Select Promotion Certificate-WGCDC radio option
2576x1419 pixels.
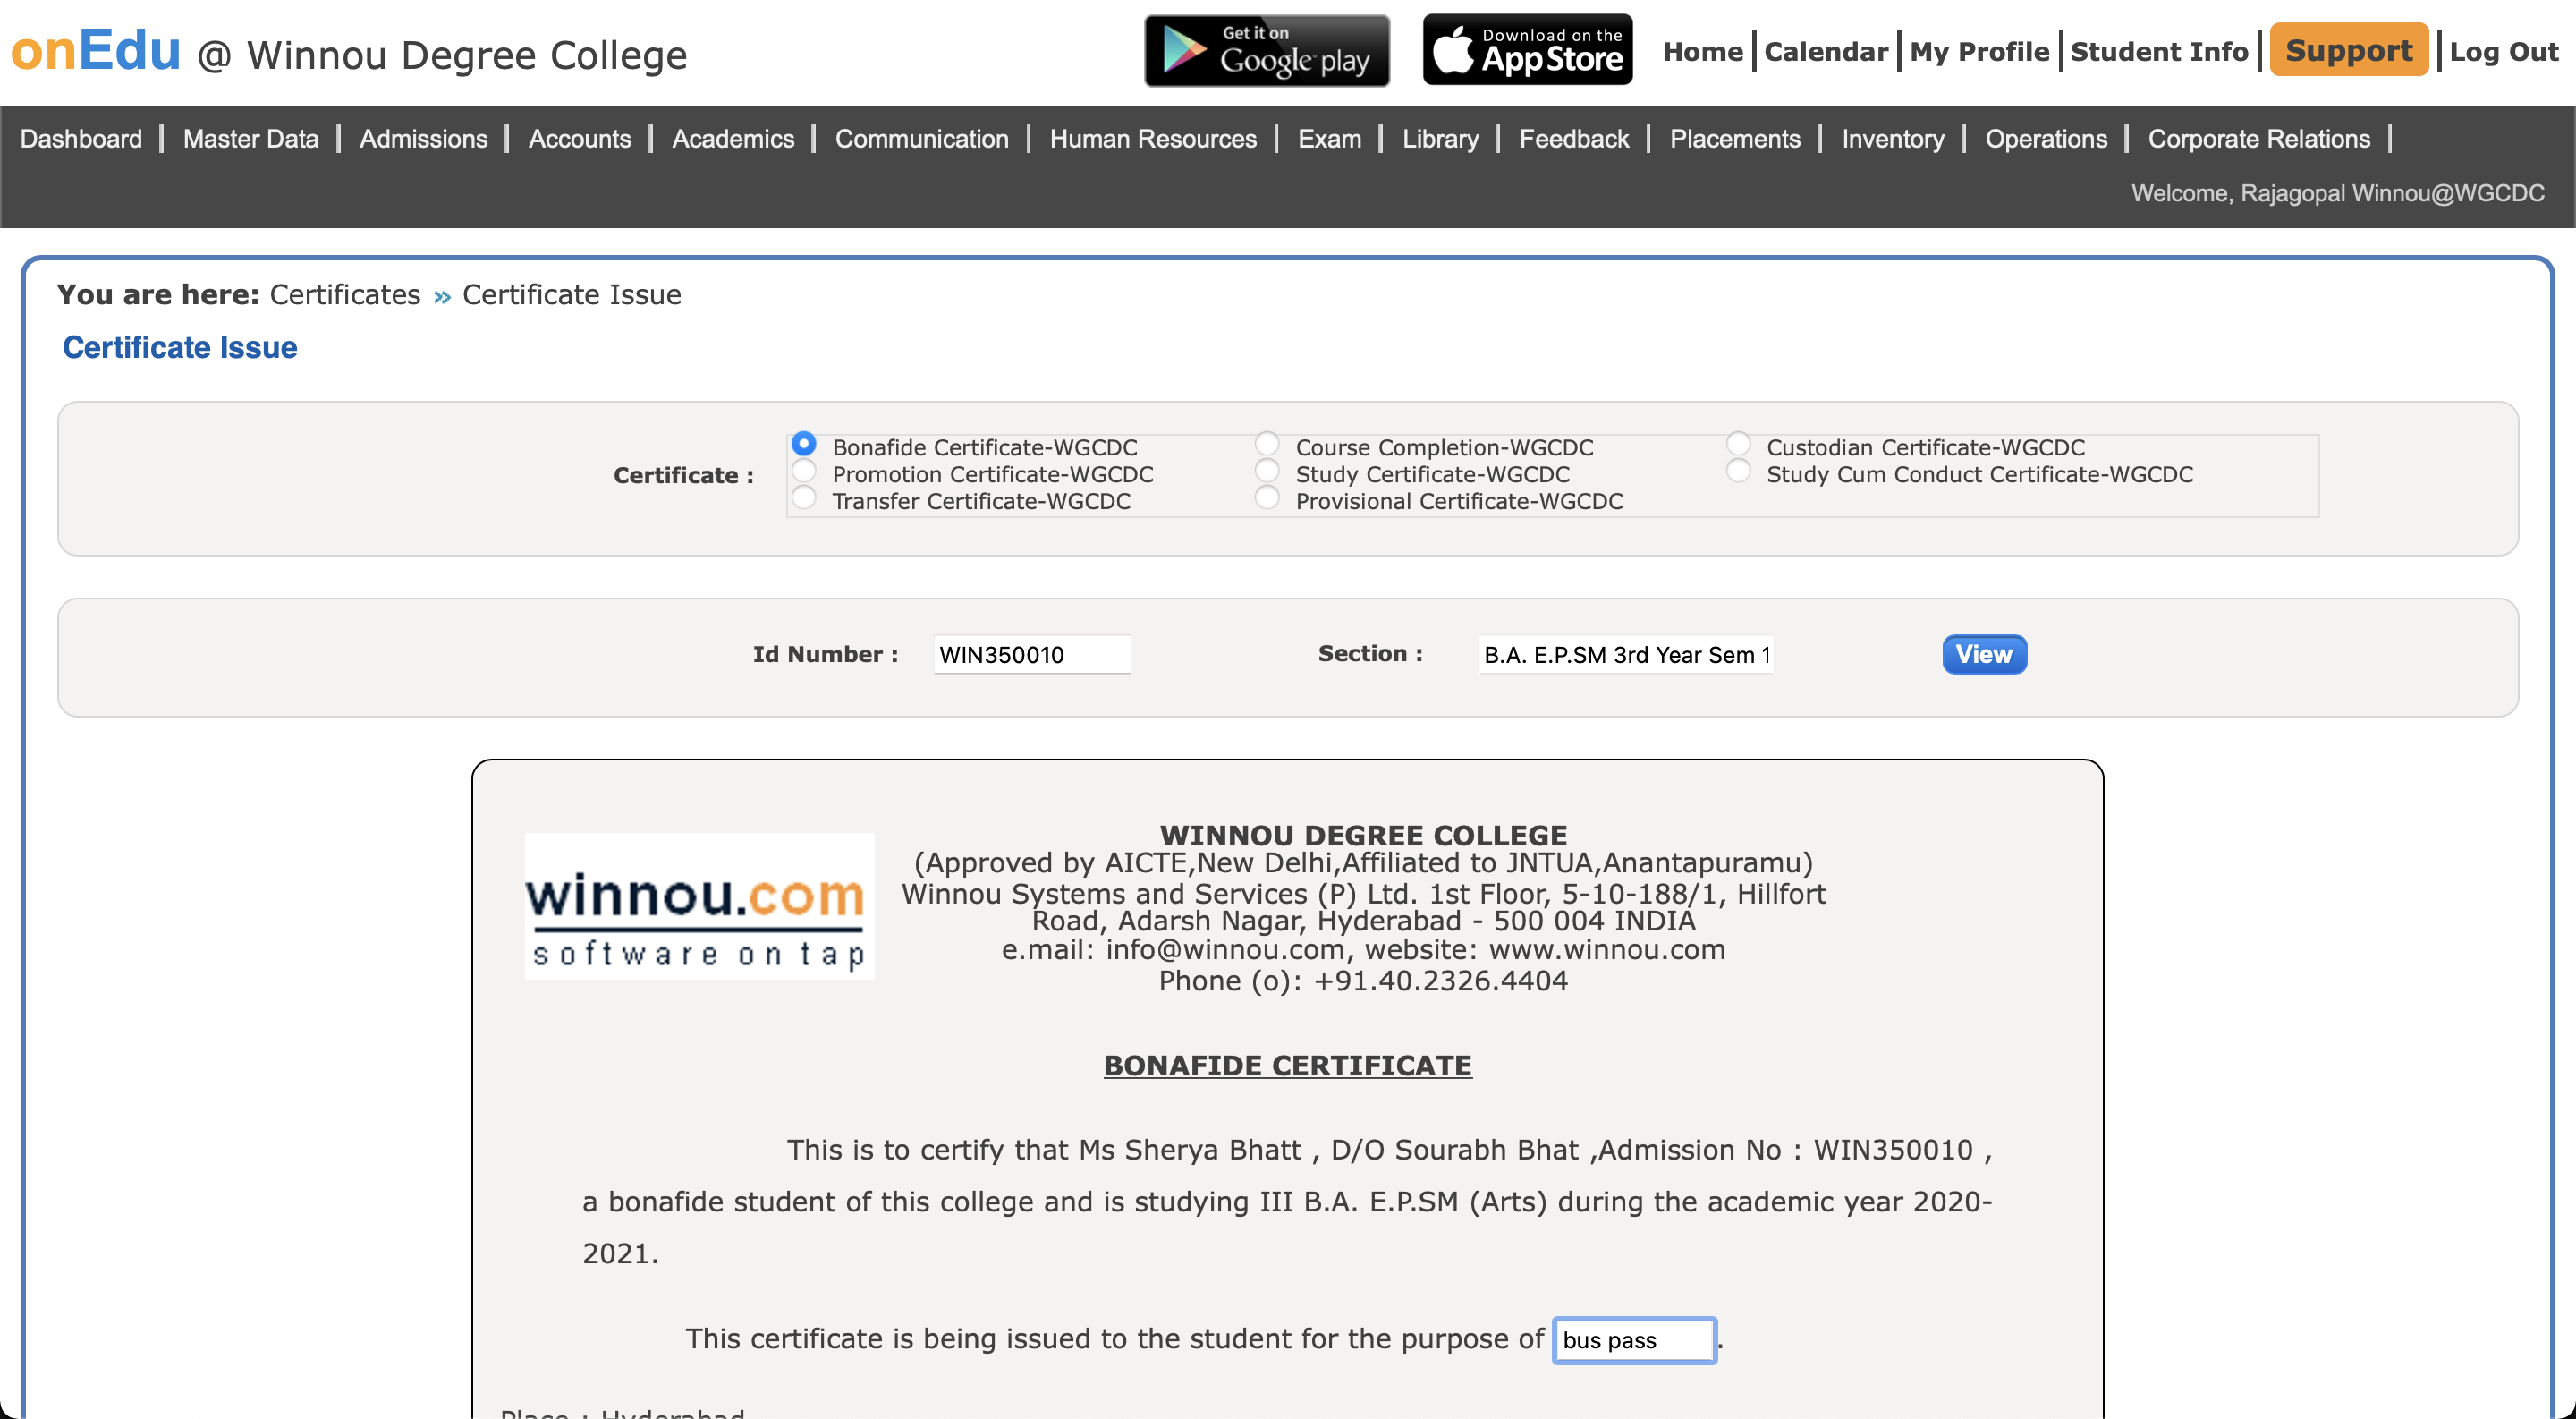804,471
